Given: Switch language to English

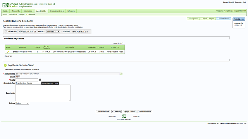Looking at the screenshot, I should coord(232,2).
